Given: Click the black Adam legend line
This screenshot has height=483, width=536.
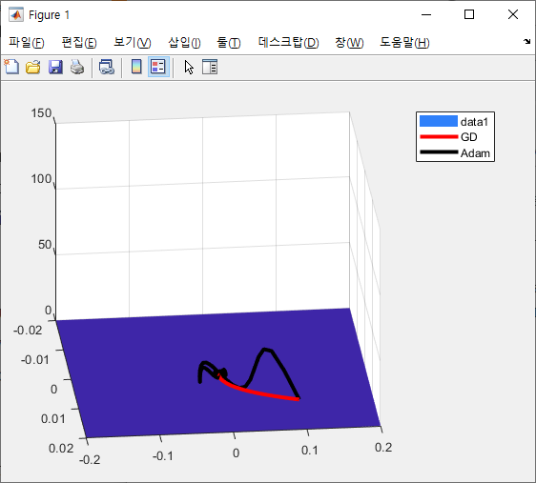Looking at the screenshot, I should (439, 152).
